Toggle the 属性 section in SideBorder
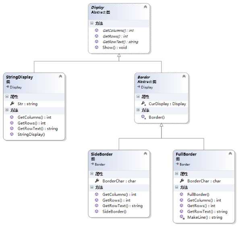Image resolution: width=238 pixels, height=226 pixels. coord(92,174)
